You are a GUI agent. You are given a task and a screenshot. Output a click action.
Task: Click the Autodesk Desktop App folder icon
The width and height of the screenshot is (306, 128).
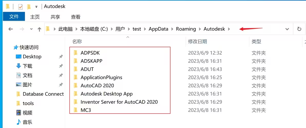[x=75, y=94]
